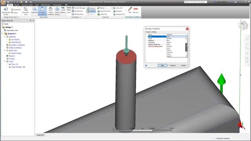Image resolution: width=251 pixels, height=141 pixels.
Task: Pin the Design Study Bar panel
Action: [31, 21]
